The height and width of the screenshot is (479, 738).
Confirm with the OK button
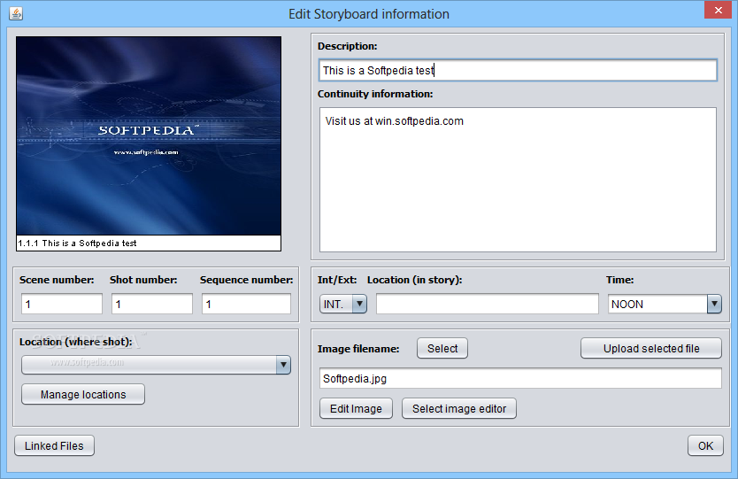(705, 445)
